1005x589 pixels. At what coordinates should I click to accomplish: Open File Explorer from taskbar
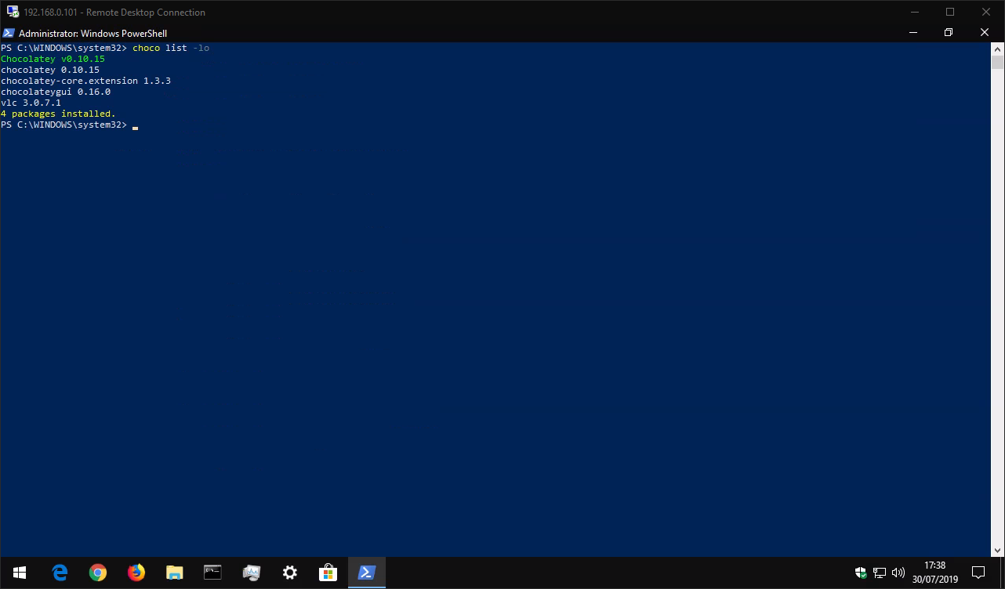pos(174,573)
